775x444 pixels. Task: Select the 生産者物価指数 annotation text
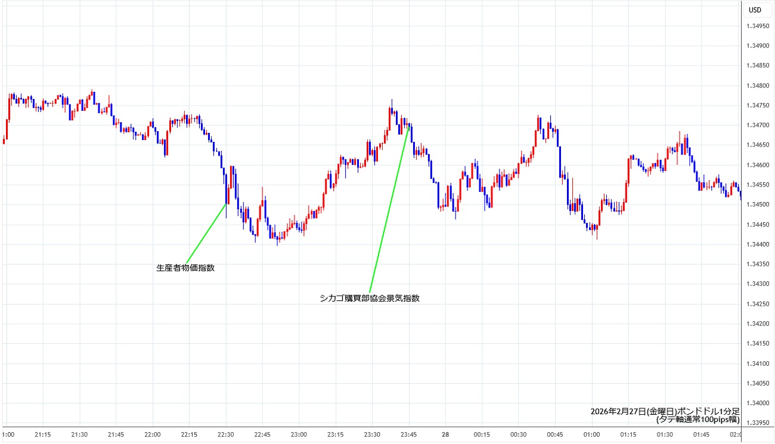click(185, 268)
